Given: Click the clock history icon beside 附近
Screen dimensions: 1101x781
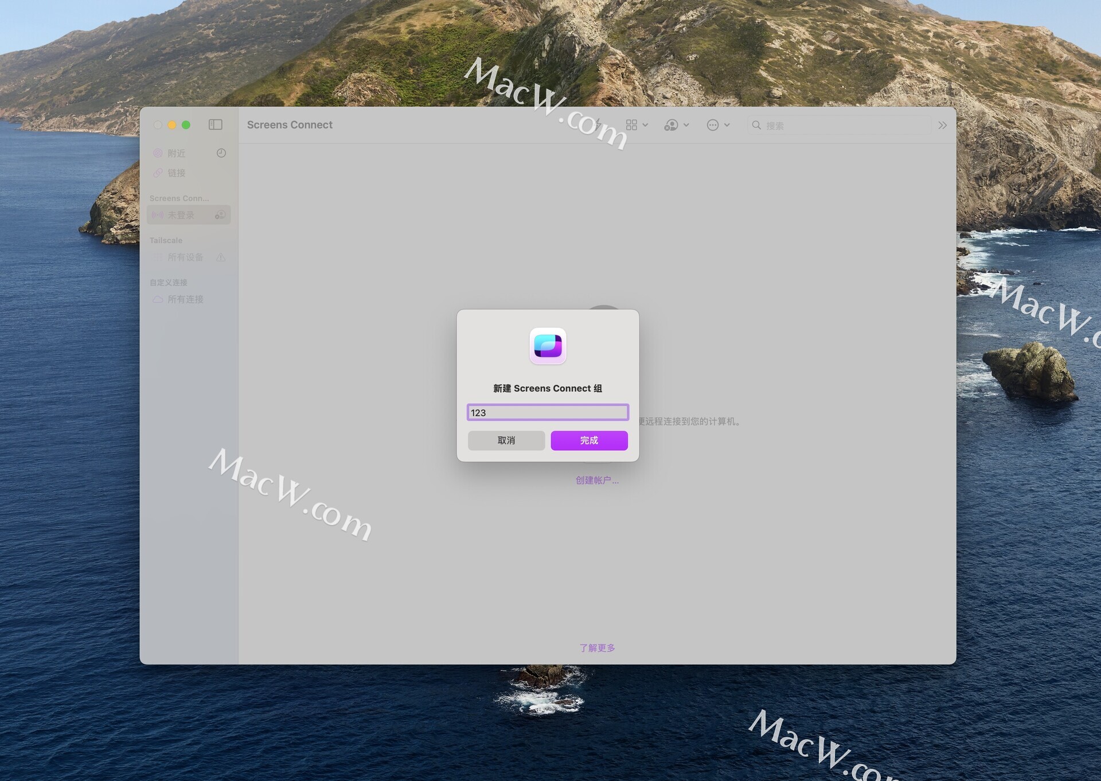Looking at the screenshot, I should point(221,153).
